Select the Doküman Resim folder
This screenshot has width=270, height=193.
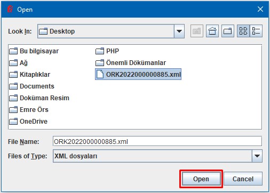[x=39, y=98]
